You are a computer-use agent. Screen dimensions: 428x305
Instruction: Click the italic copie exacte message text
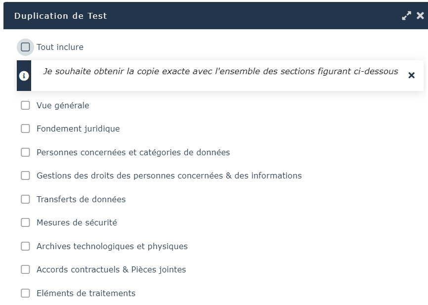tap(220, 71)
